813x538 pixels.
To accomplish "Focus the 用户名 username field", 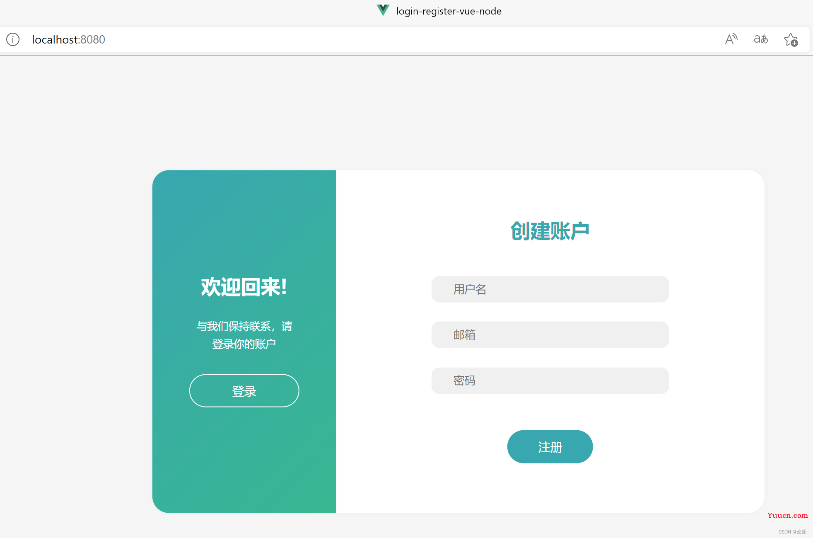I will [550, 289].
